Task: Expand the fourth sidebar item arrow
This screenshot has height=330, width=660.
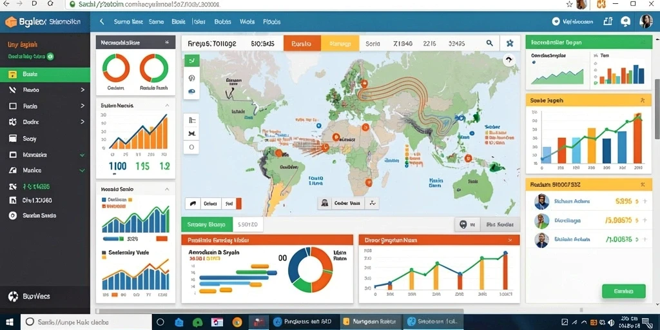Action: click(x=82, y=122)
